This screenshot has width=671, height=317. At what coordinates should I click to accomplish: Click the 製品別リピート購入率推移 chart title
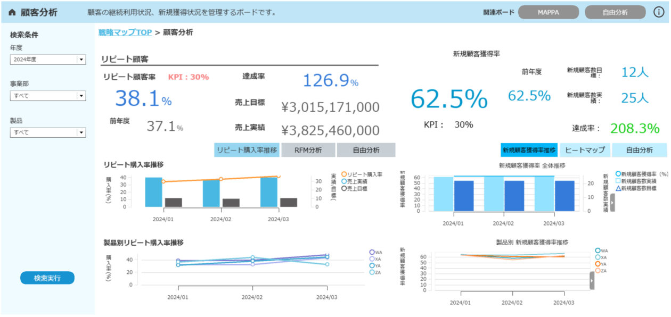(x=144, y=243)
